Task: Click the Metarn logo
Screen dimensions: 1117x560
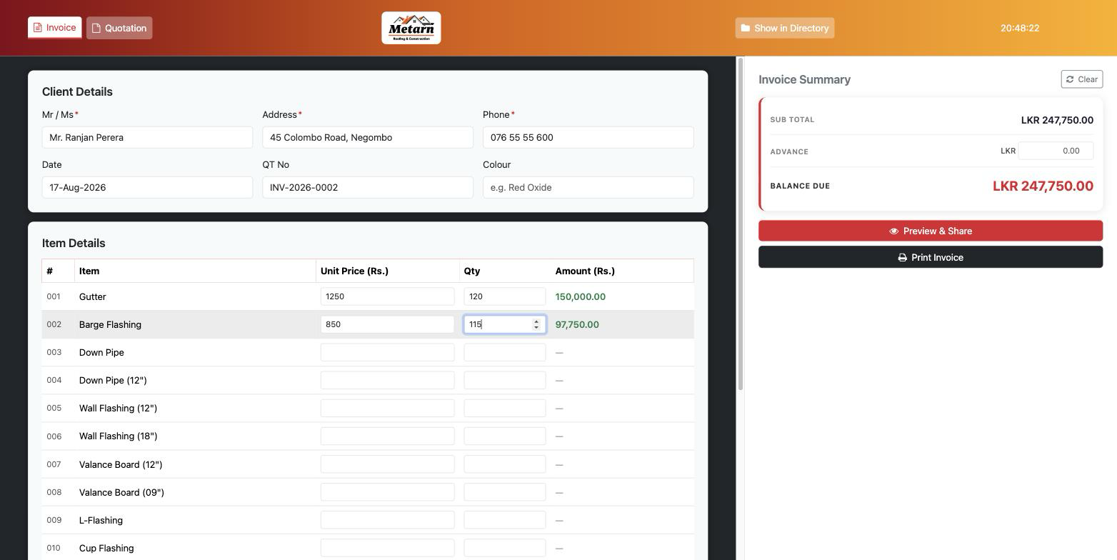Action: click(x=411, y=28)
